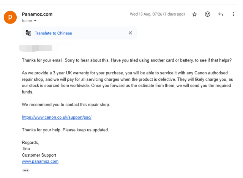Screen dimensions: 243x178
Task: Dismiss the translate banner with X
Action: pyautogui.click(x=130, y=33)
